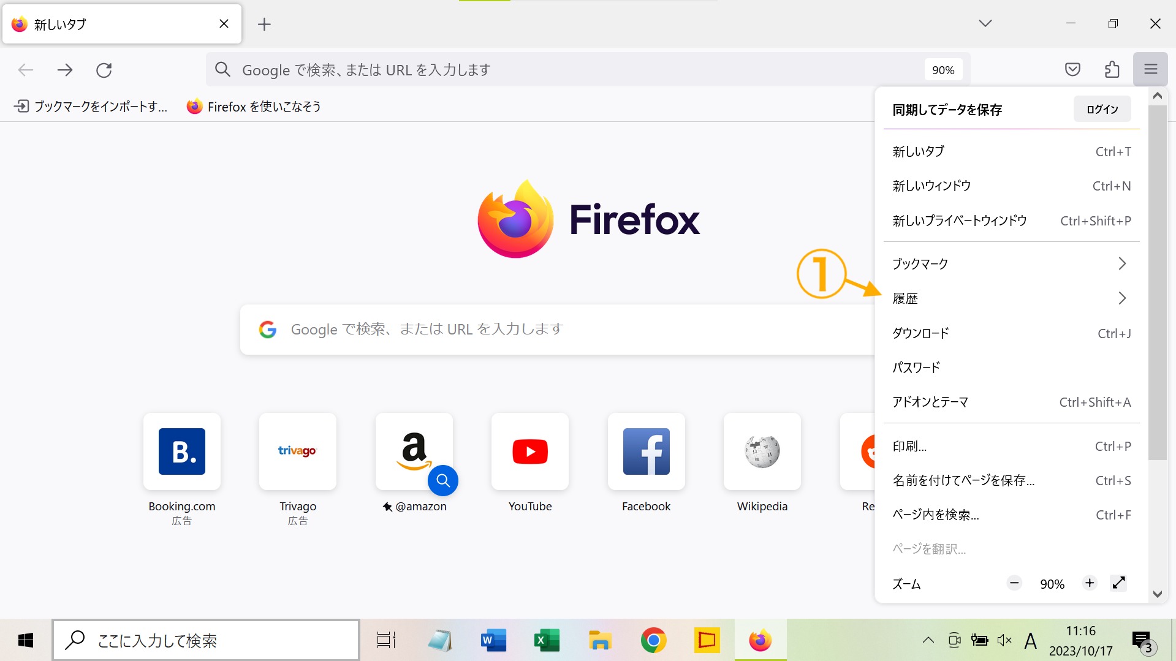Screen dimensions: 1176x661
Task: Open File Explorer from the taskbar
Action: tap(600, 640)
